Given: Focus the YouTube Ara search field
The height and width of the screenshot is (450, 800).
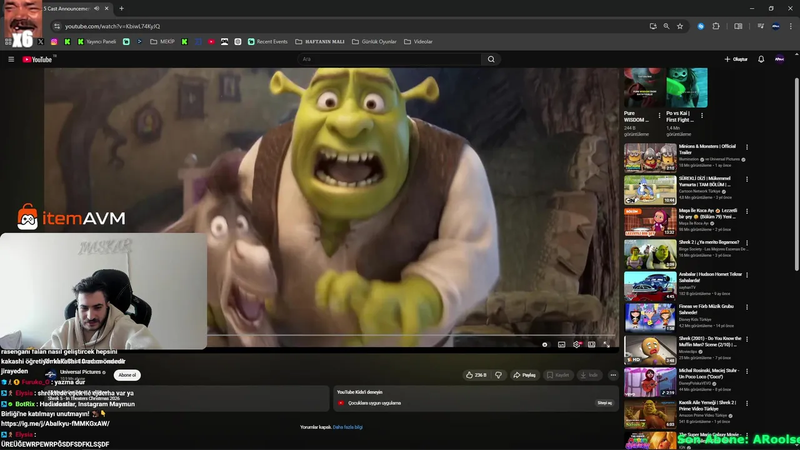Looking at the screenshot, I should coord(391,59).
